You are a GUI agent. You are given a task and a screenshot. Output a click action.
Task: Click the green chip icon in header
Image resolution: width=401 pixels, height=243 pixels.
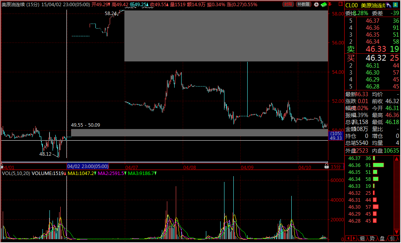324,4
